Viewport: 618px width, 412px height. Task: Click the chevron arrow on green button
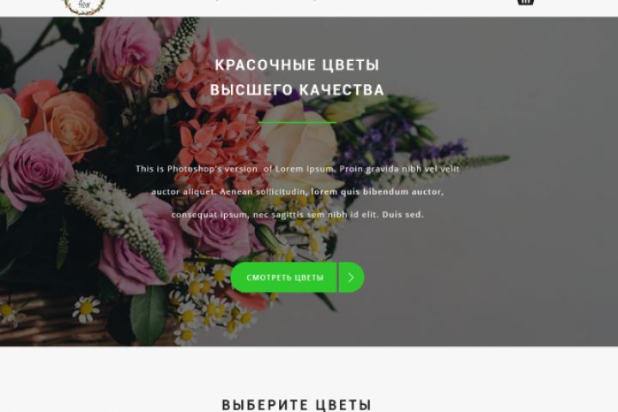[351, 277]
